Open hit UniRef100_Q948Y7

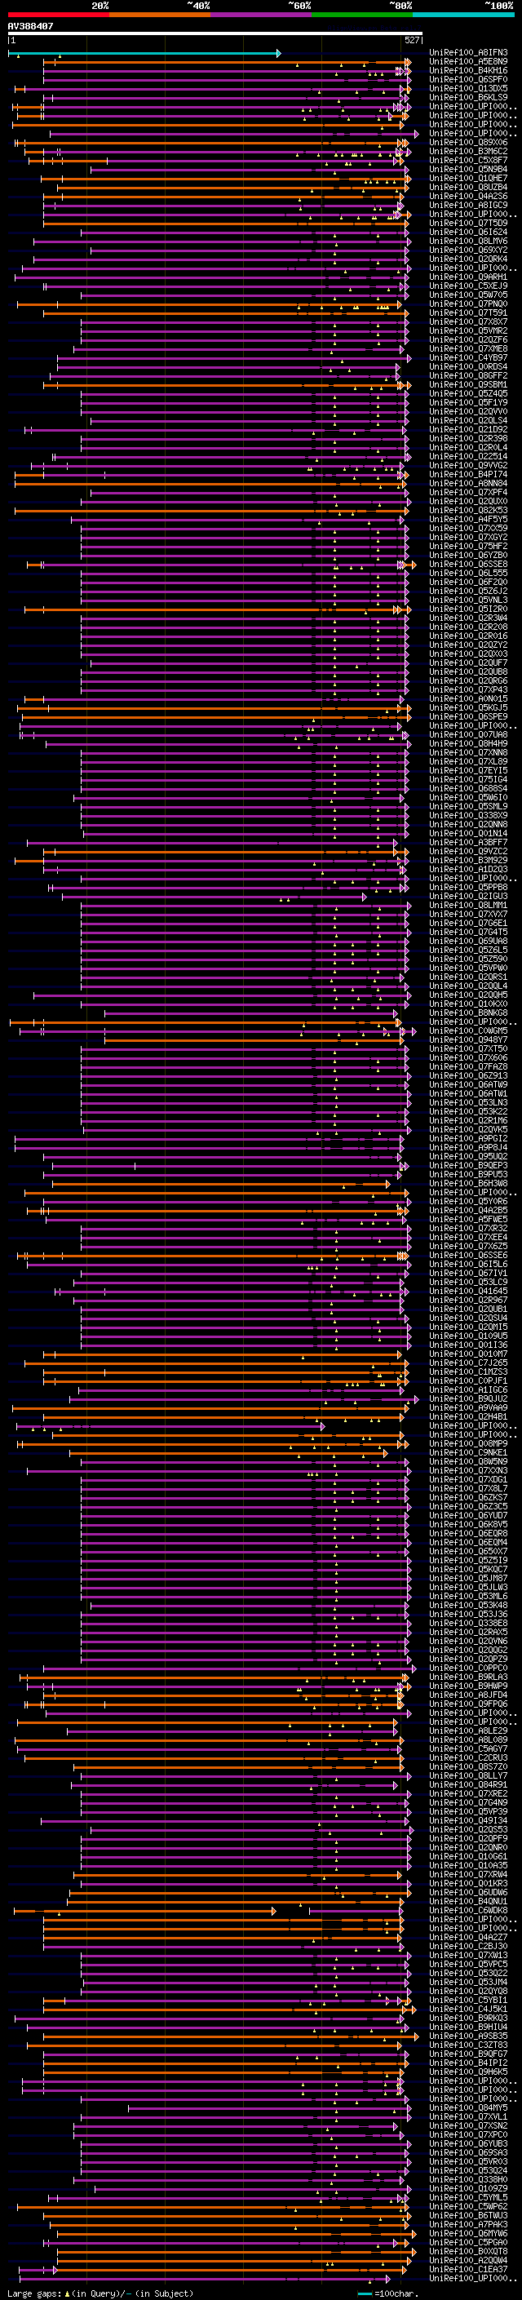point(468,1039)
